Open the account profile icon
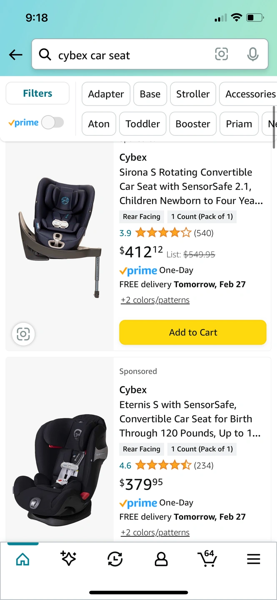The image size is (277, 600). 161,559
